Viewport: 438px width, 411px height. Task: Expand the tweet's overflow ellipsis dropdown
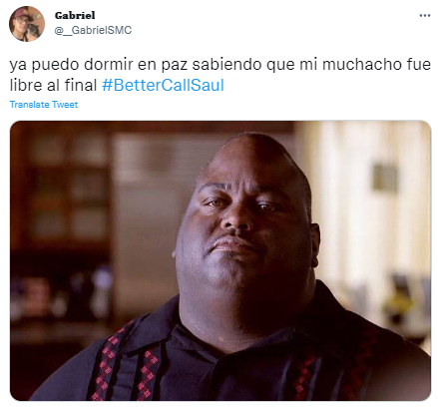(x=425, y=15)
